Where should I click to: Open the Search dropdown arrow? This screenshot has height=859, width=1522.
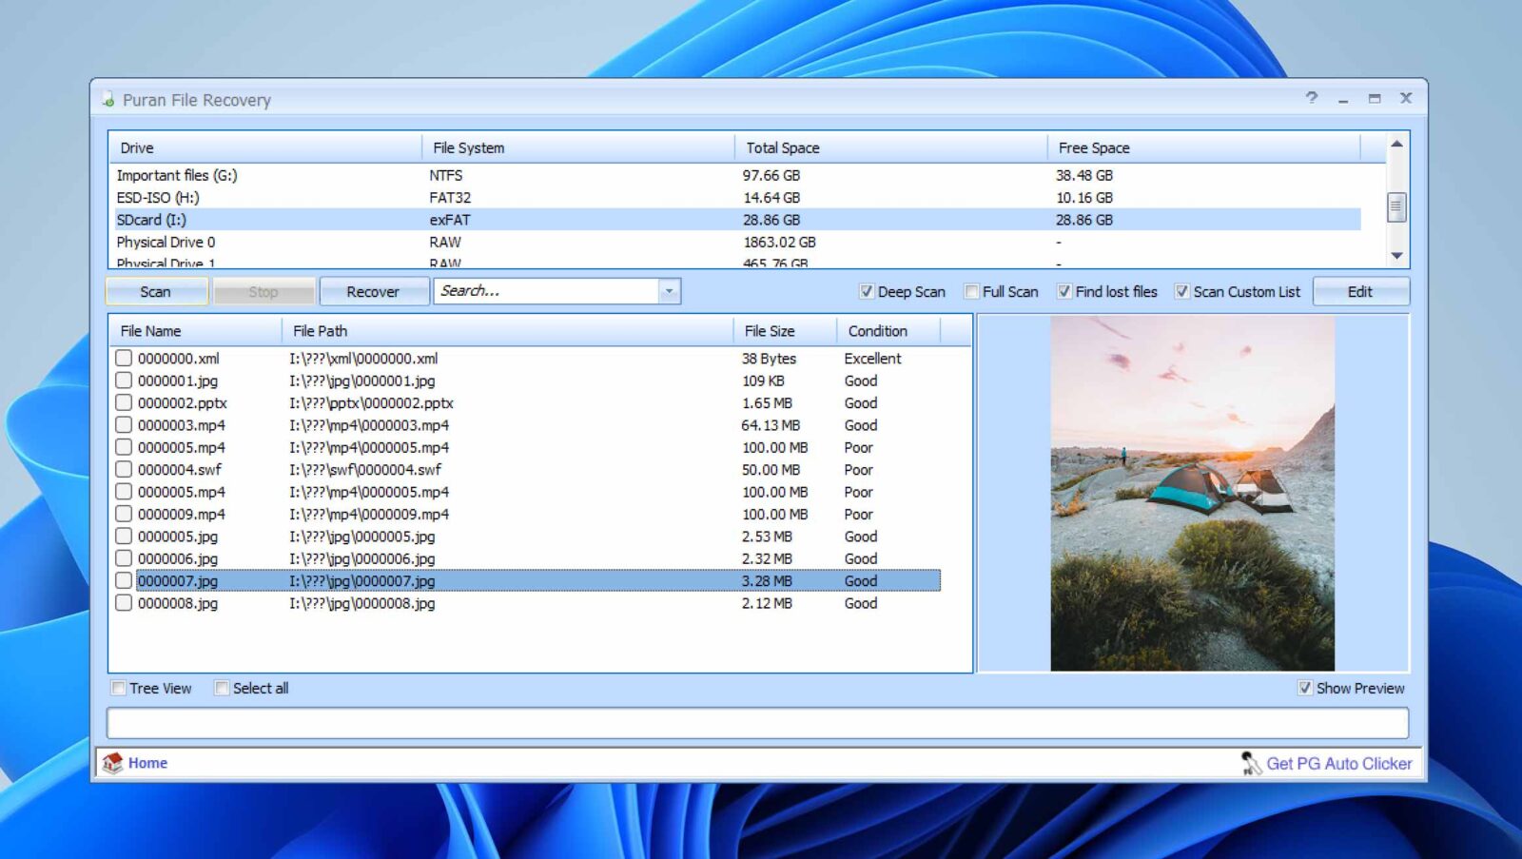pos(669,291)
